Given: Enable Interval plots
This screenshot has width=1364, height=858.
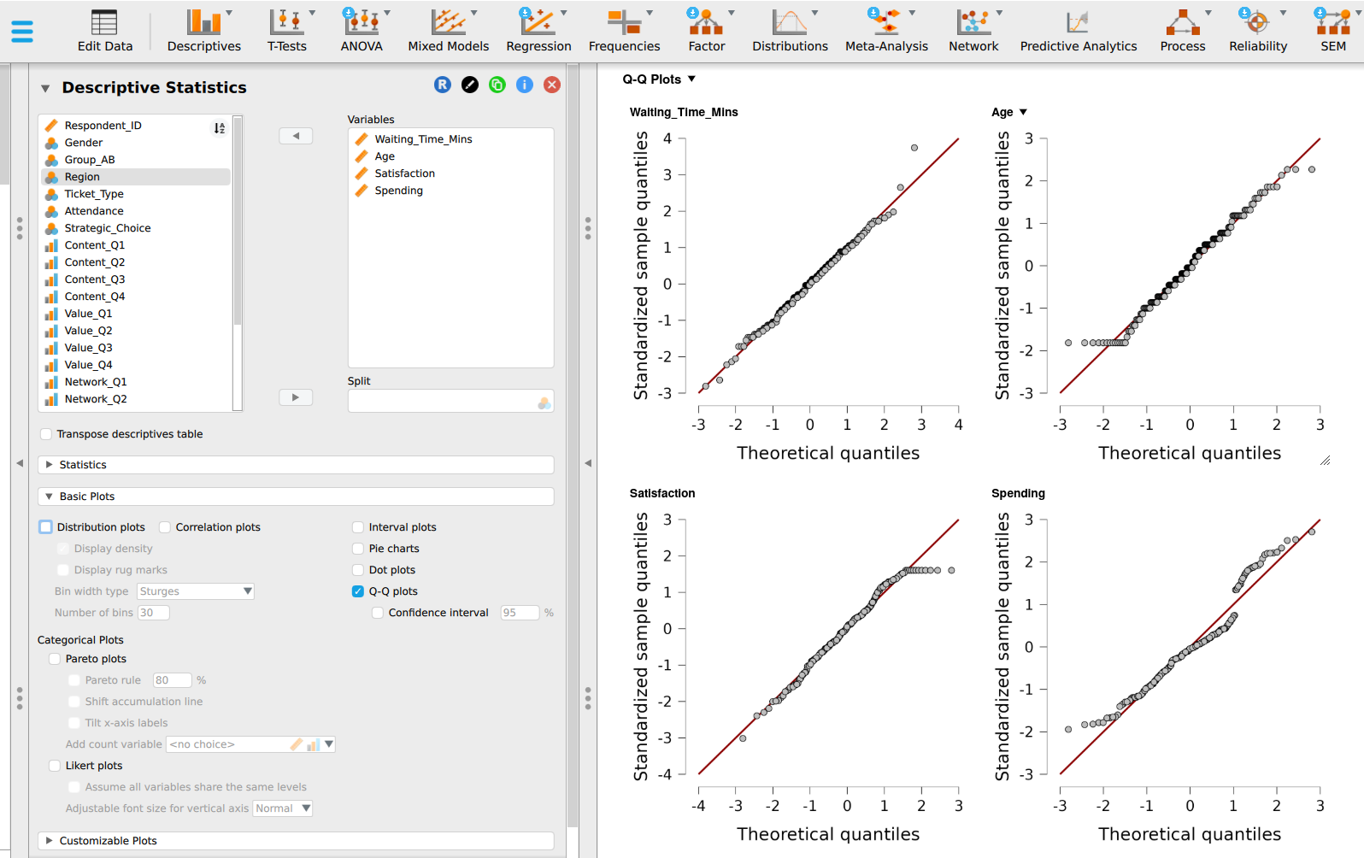Looking at the screenshot, I should (x=358, y=527).
